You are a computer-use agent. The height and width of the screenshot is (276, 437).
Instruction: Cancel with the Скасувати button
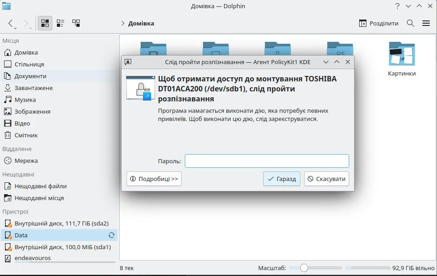tap(326, 179)
